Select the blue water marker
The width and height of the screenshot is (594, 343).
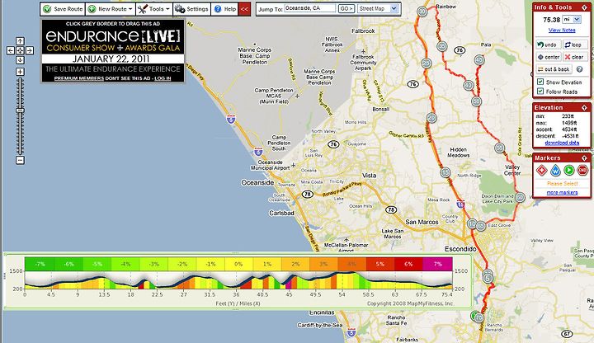pyautogui.click(x=555, y=170)
